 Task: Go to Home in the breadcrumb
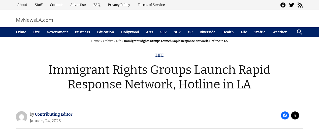[95, 41]
